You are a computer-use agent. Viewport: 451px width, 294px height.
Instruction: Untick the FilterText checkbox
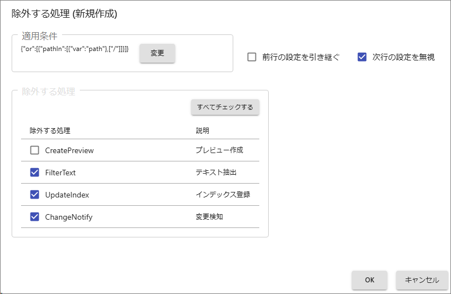click(x=35, y=173)
